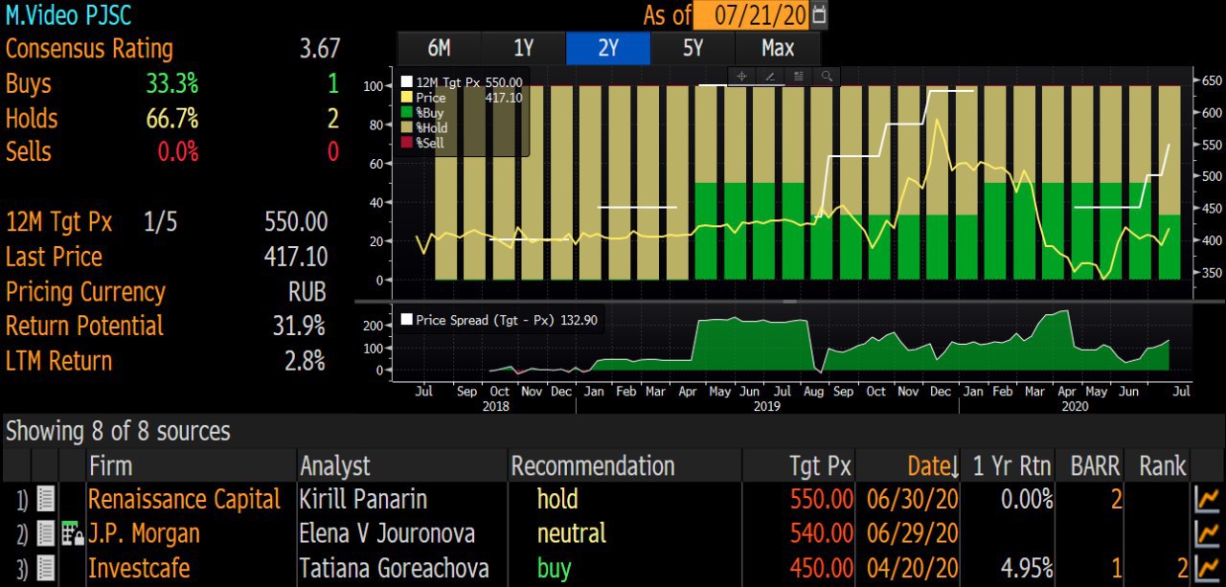The image size is (1226, 587).
Task: Switch chart range to 1Y
Action: coord(523,48)
